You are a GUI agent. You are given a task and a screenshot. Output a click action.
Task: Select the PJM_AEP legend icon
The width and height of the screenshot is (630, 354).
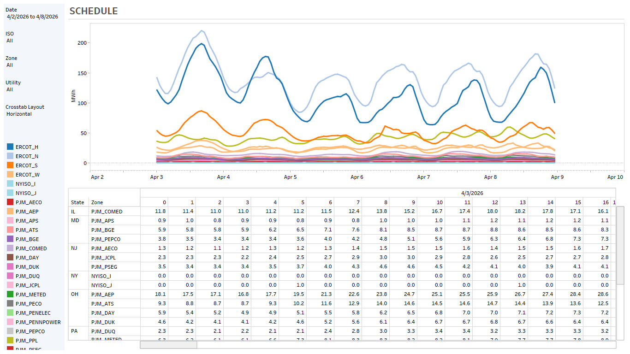[x=10, y=211]
